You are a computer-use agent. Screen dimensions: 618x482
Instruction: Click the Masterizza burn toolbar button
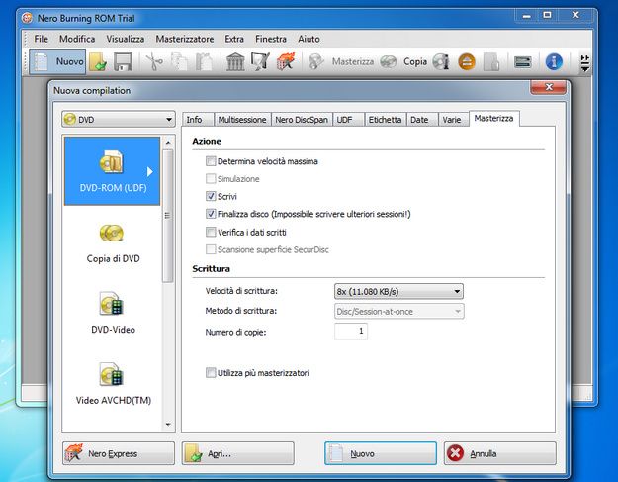[341, 62]
